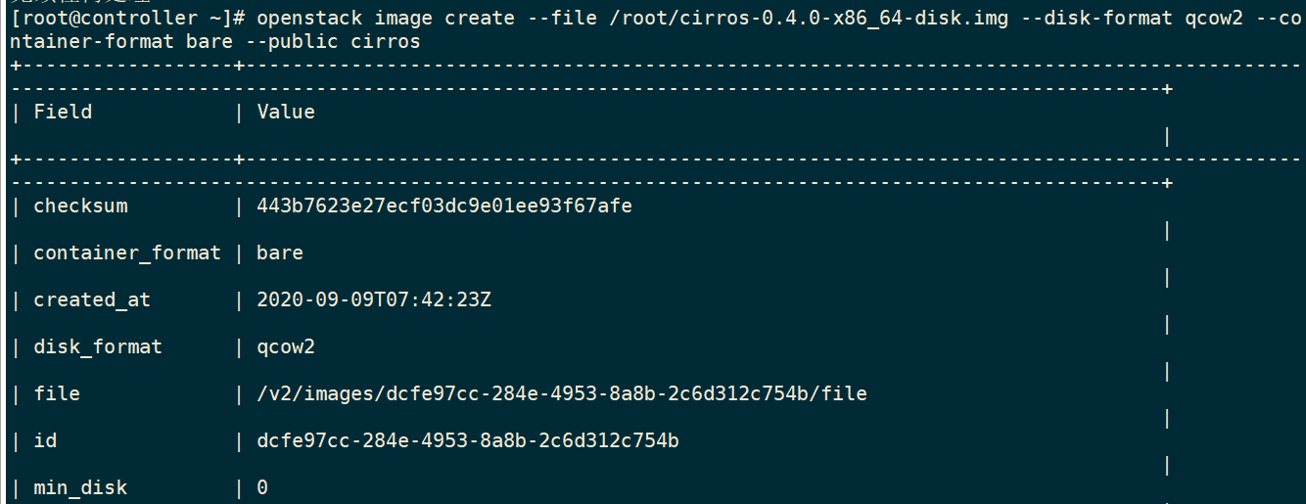Click the file field label

coord(57,393)
